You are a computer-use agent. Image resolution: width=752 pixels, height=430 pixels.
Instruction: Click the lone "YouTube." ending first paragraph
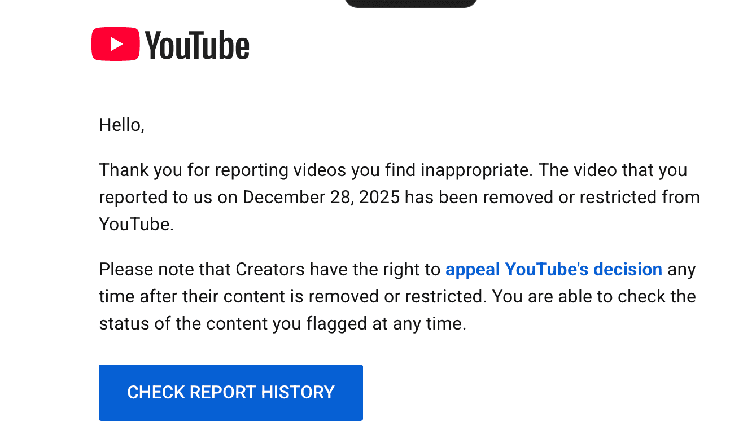[x=137, y=224]
